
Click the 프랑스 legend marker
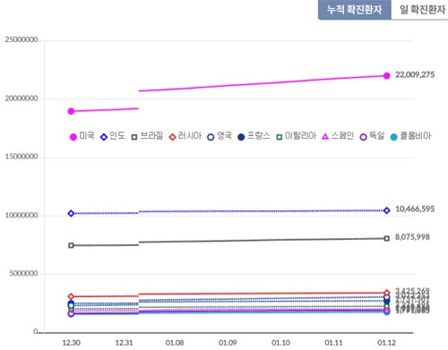tap(241, 137)
